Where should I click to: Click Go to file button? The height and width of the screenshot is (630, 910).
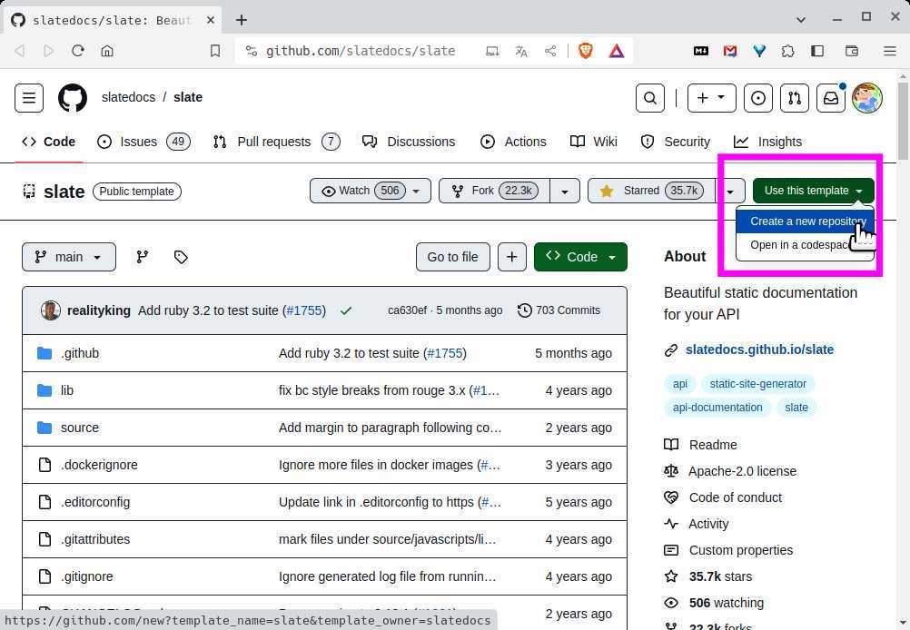[452, 257]
